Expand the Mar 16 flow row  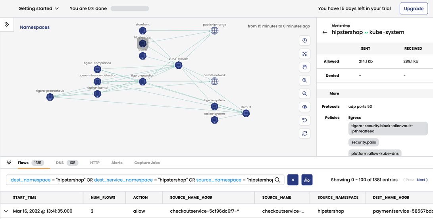click(6, 211)
